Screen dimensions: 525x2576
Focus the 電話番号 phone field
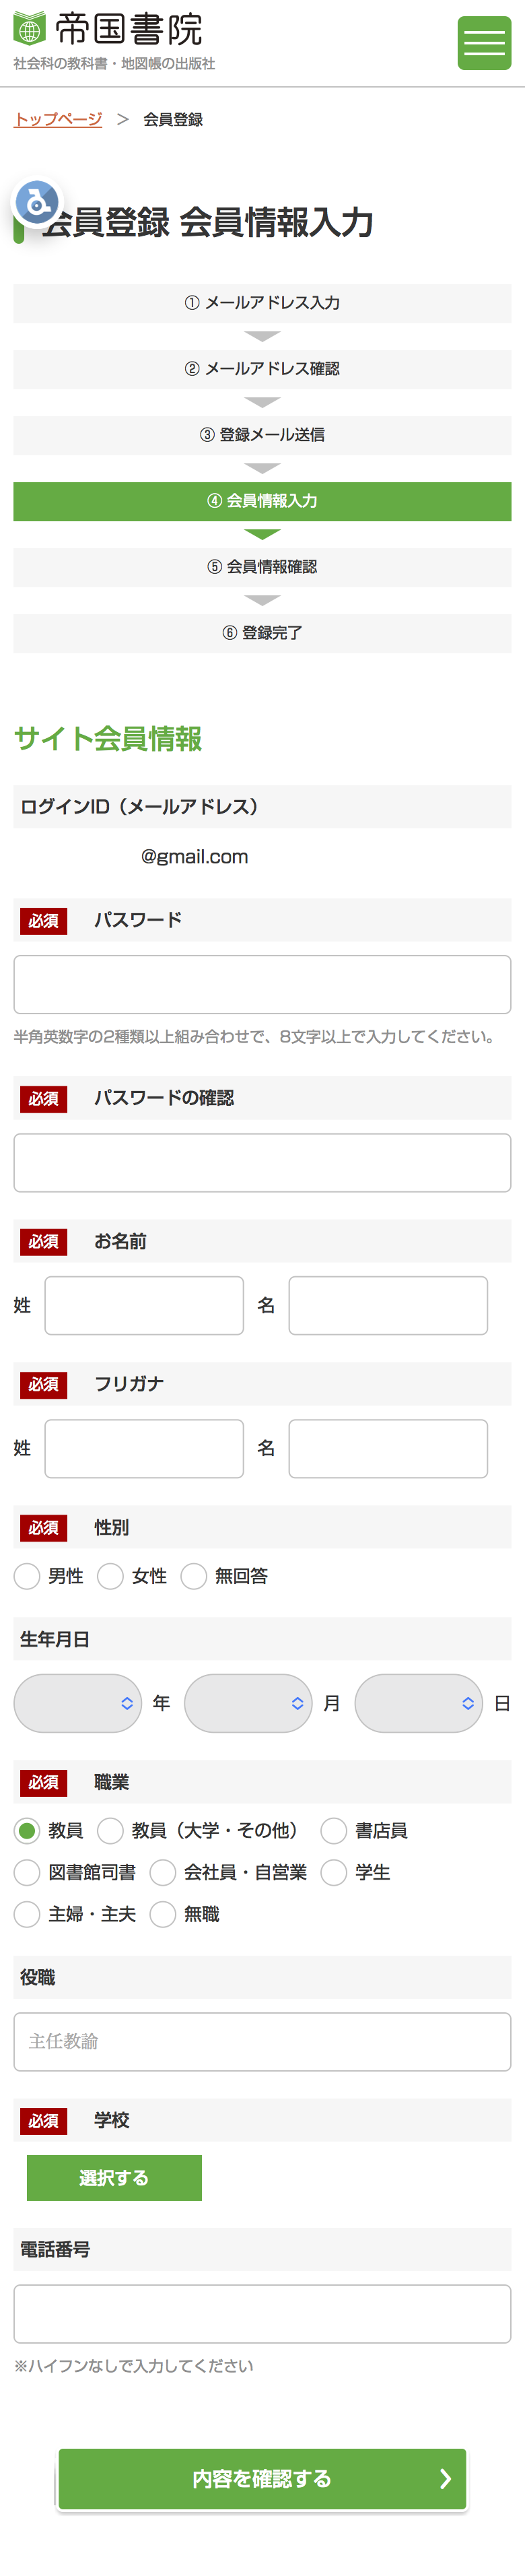[262, 2314]
